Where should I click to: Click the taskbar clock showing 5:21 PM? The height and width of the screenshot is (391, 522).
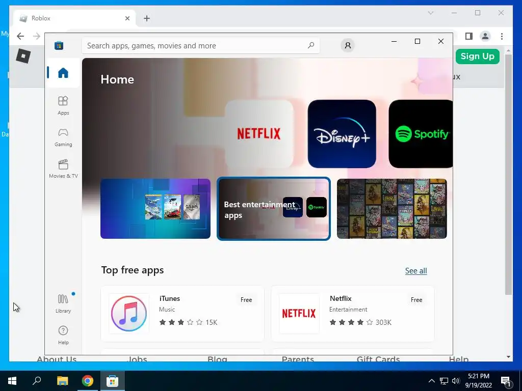(478, 381)
